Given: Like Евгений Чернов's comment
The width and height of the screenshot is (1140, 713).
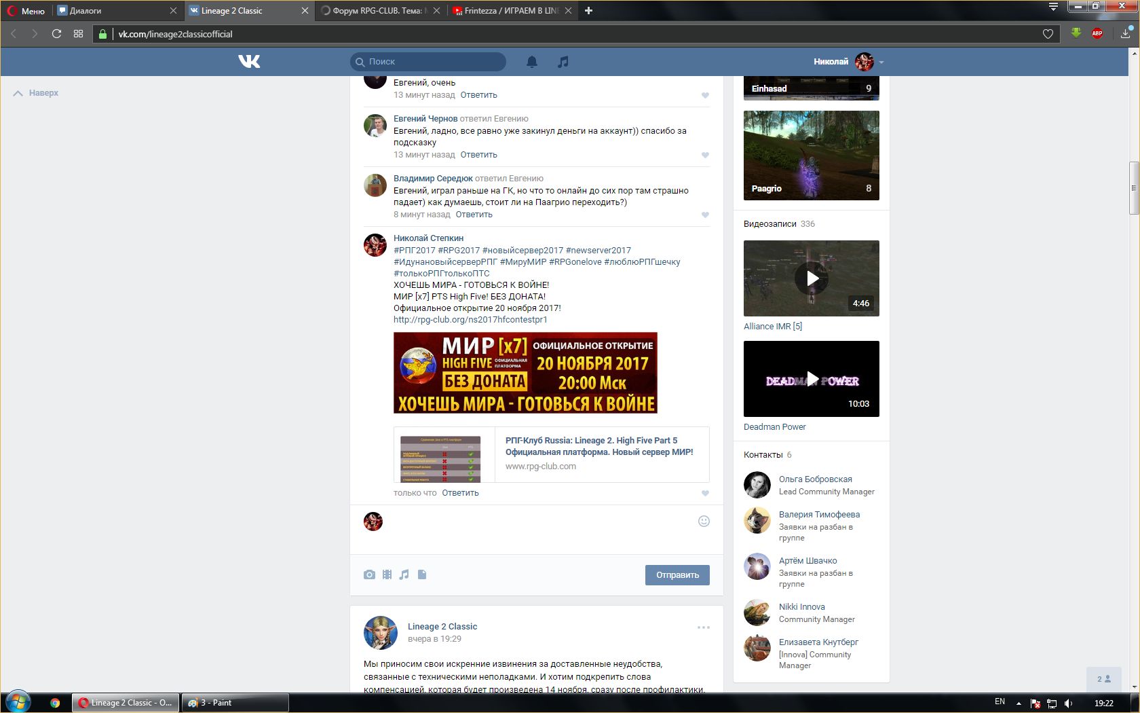Looking at the screenshot, I should point(705,155).
